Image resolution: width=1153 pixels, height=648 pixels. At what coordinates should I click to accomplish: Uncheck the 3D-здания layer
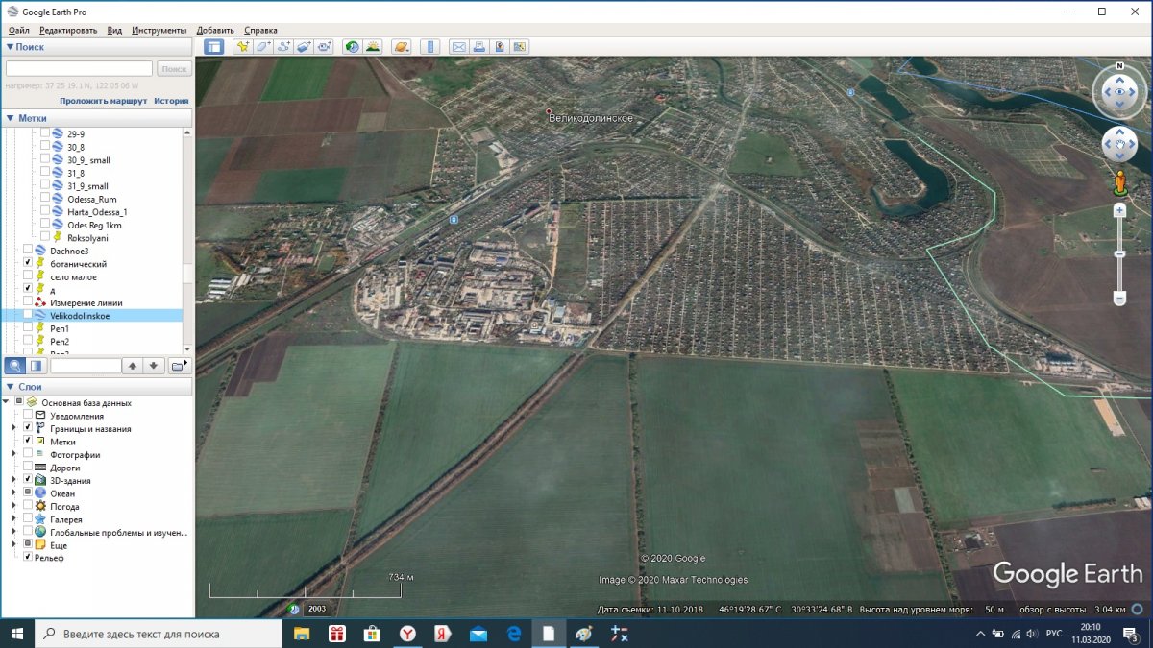(x=28, y=480)
